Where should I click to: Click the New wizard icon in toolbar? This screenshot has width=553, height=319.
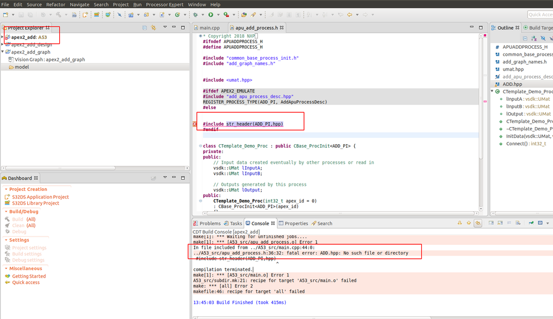[6, 15]
